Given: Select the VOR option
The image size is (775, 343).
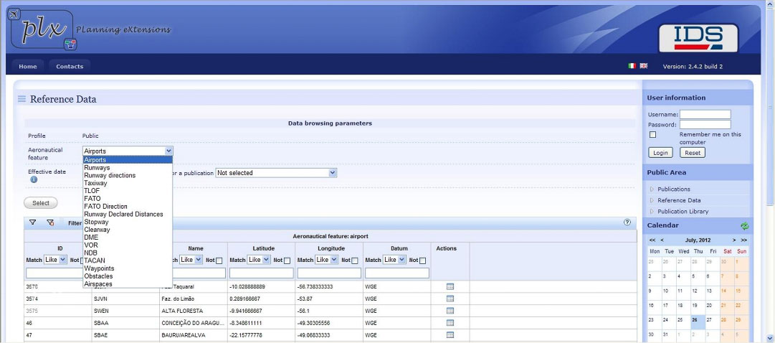Looking at the screenshot, I should [x=128, y=245].
